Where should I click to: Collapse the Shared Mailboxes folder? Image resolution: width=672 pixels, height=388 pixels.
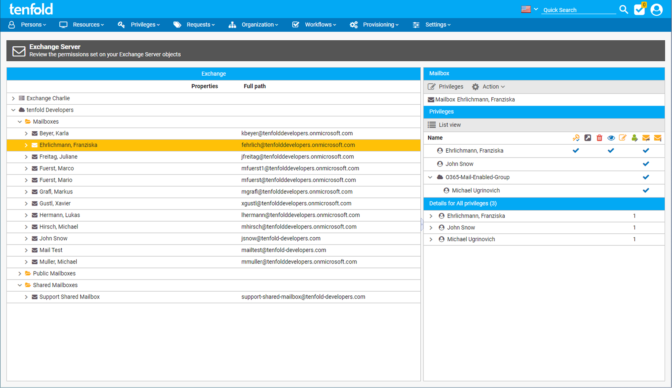click(20, 285)
